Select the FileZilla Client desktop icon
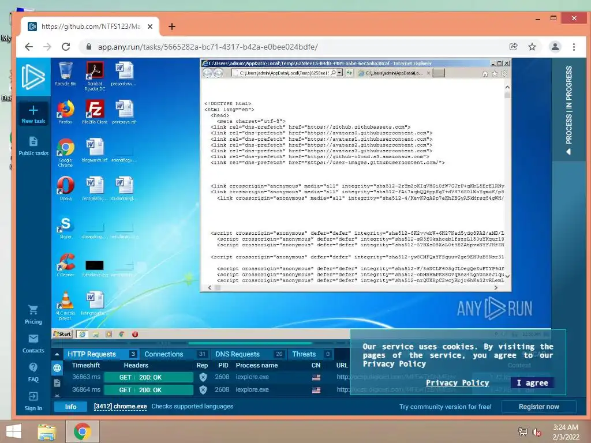The image size is (591, 443). click(95, 112)
